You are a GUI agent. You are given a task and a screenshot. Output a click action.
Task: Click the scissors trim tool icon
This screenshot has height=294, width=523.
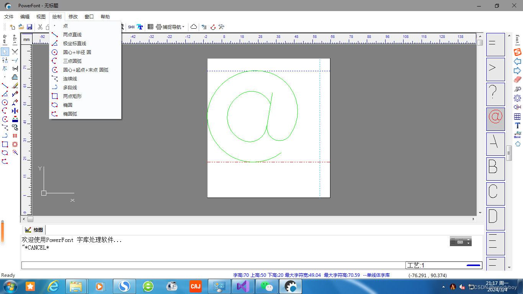[x=15, y=69]
